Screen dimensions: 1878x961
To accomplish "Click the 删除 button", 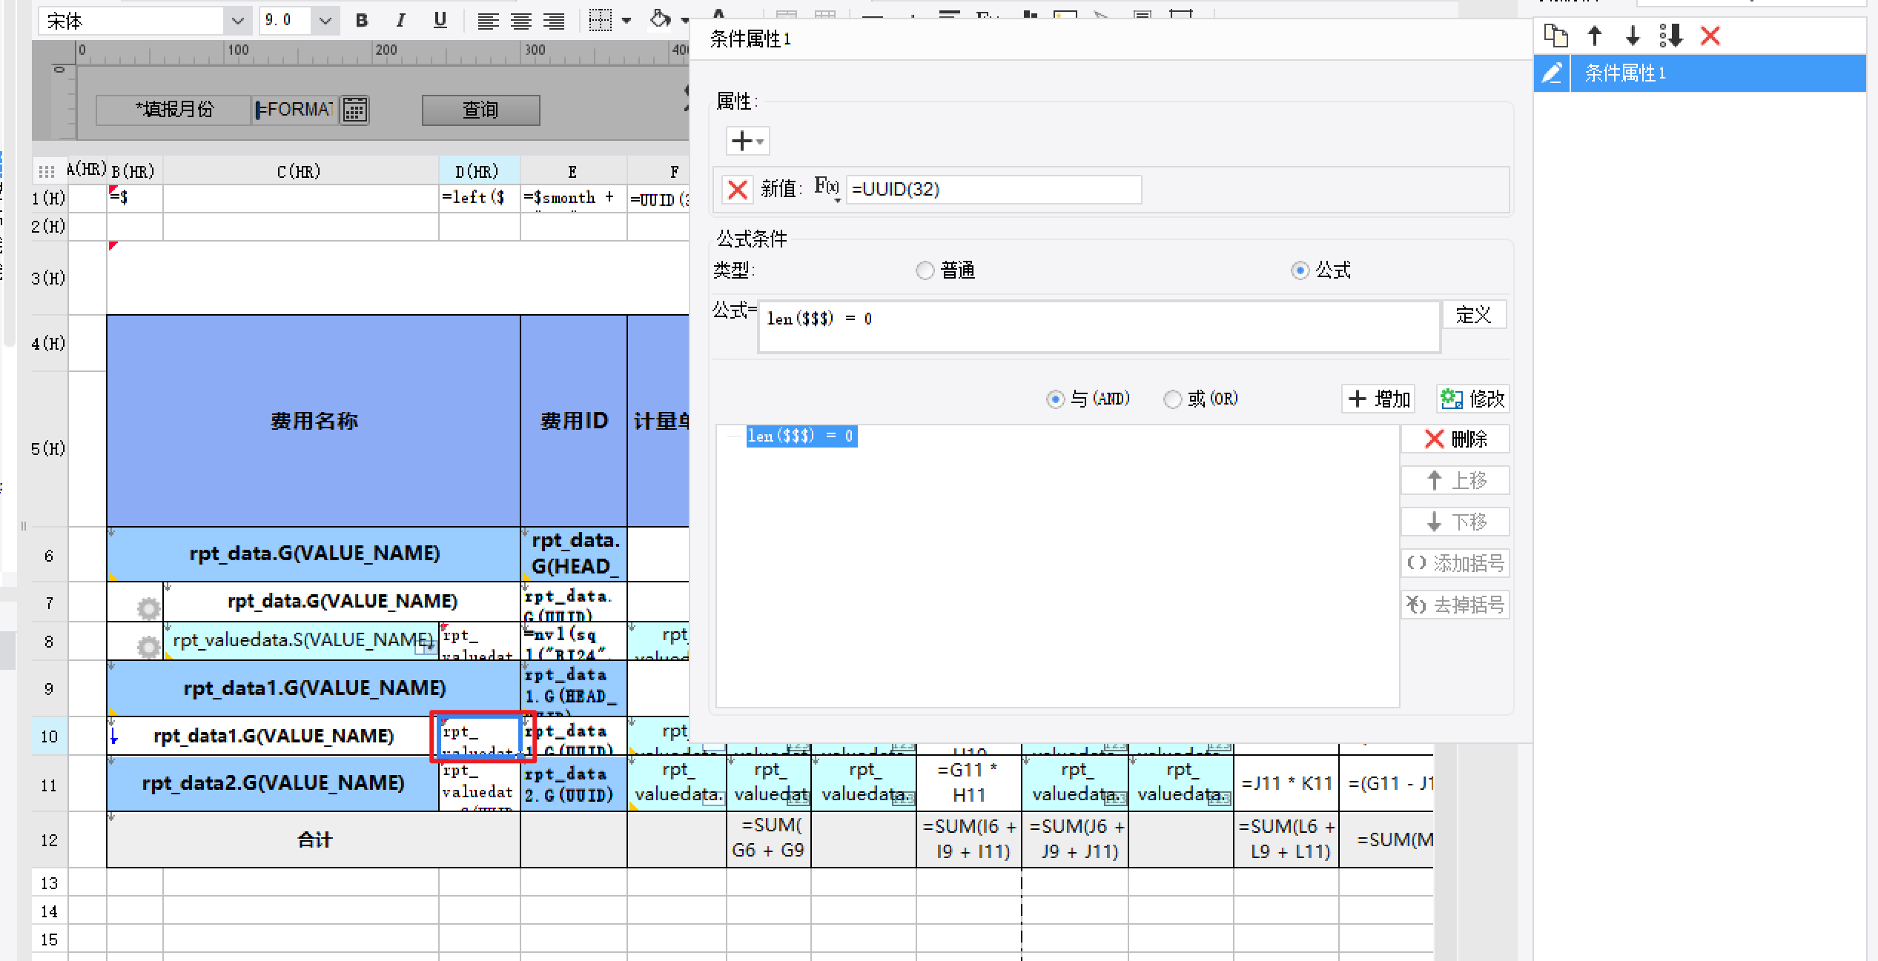I will 1455,439.
